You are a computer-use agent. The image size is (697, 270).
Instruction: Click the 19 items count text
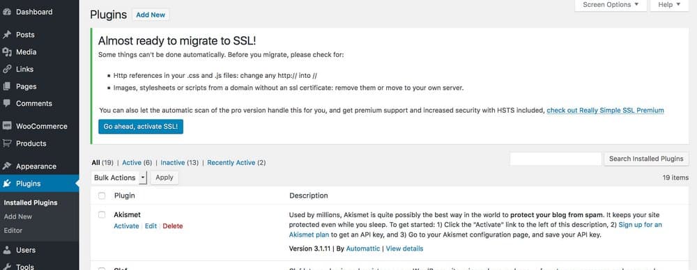click(x=675, y=177)
